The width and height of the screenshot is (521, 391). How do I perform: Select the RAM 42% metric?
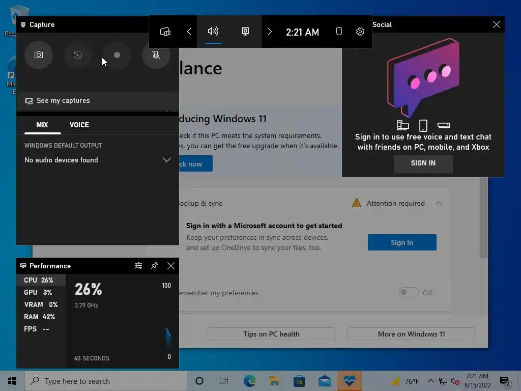41,317
